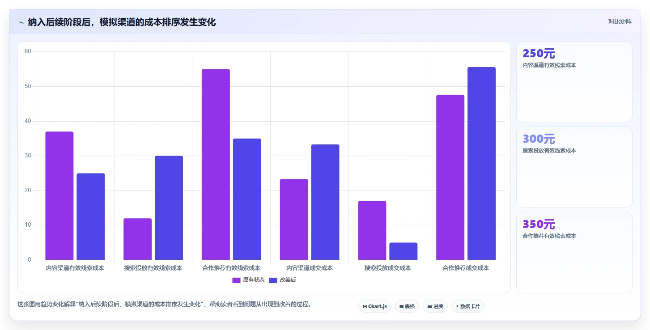Select the 表格 tag
Viewport: 650px width, 330px height.
(x=407, y=306)
